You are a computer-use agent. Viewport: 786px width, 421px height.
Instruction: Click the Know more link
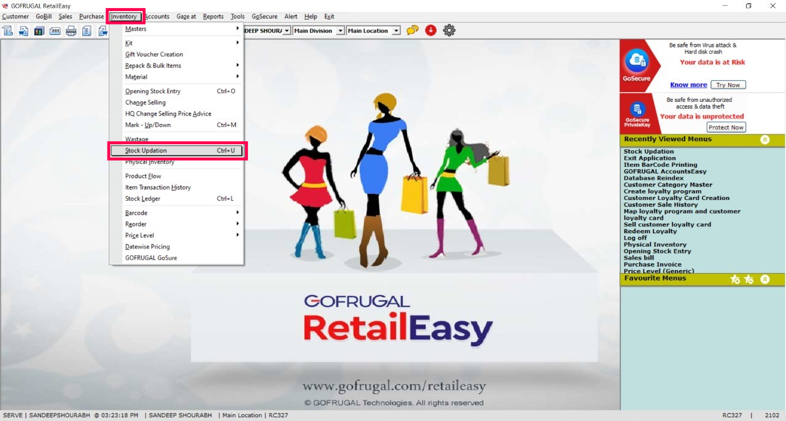[688, 85]
